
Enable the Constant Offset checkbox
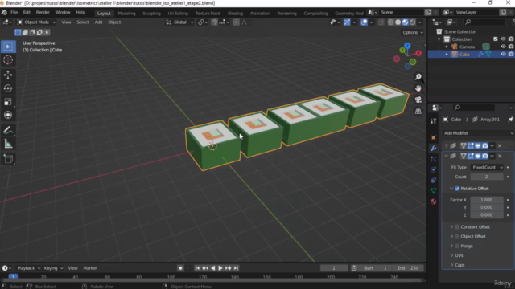(x=457, y=227)
